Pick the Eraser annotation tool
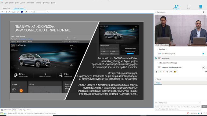Viewport: 207px width, 116px height. (x=26, y=12)
